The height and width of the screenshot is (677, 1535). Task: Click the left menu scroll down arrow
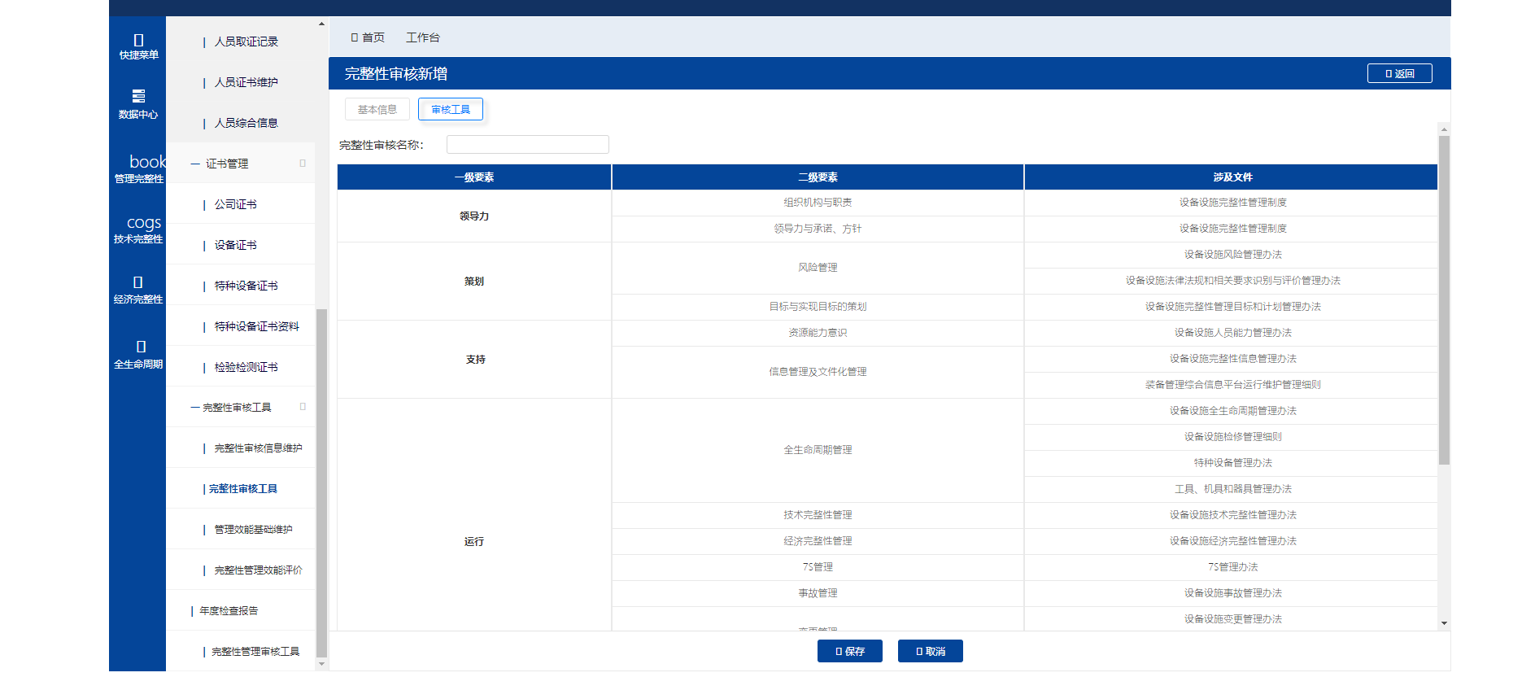tap(321, 664)
